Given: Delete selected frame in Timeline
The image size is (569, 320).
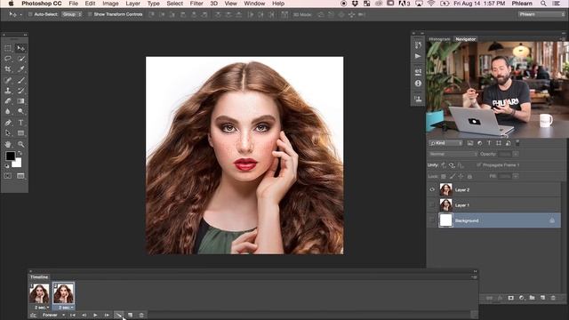Looking at the screenshot, I should point(141,315).
